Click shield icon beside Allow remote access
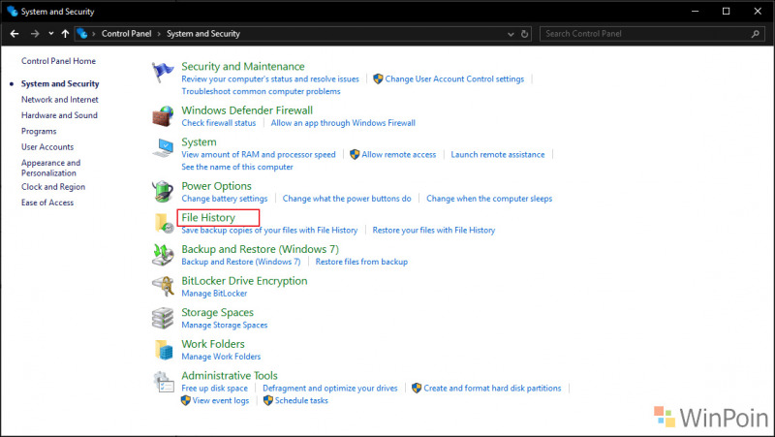This screenshot has height=437, width=775. [355, 154]
